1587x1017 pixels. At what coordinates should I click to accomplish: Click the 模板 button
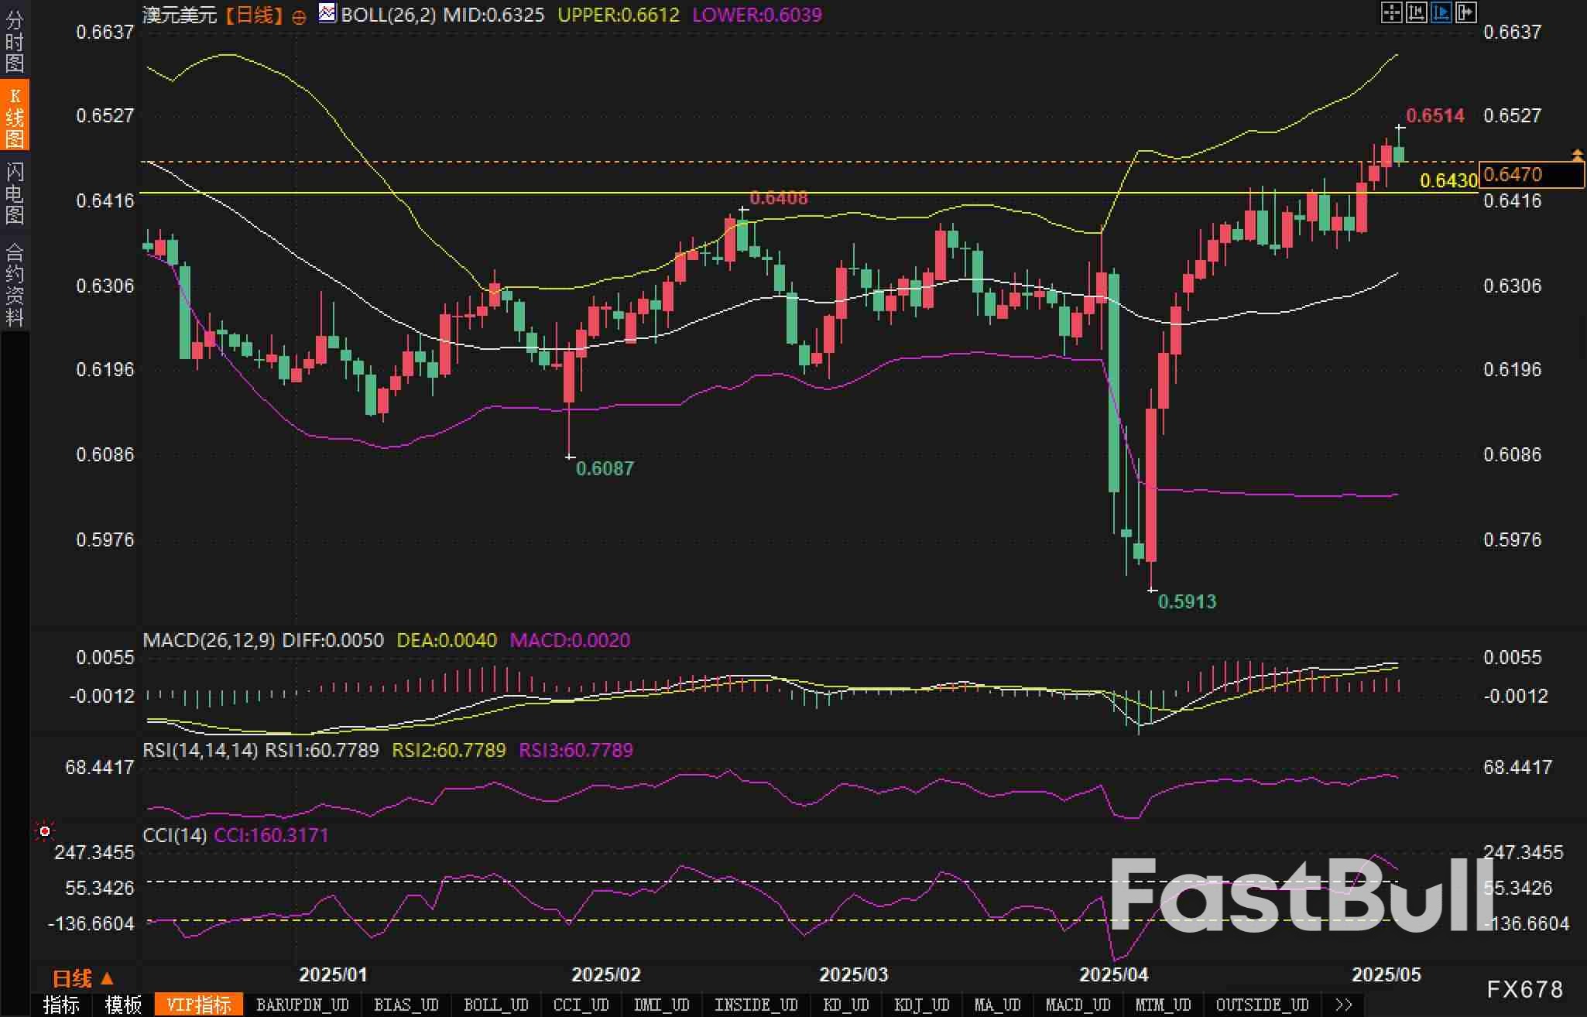(x=124, y=1005)
